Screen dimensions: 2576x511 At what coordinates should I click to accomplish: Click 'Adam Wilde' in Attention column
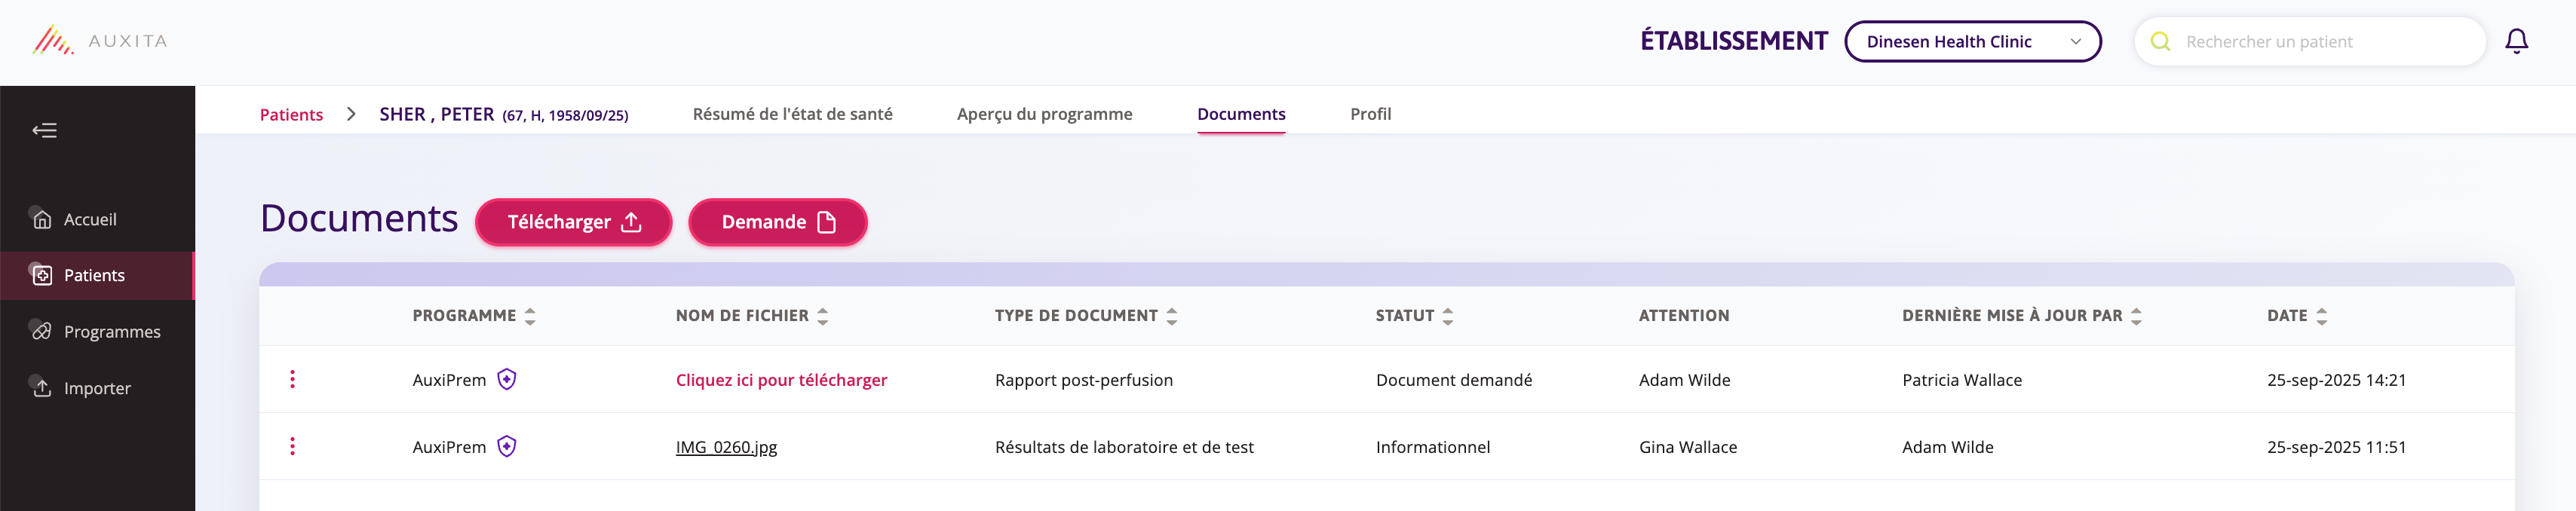click(x=1684, y=380)
